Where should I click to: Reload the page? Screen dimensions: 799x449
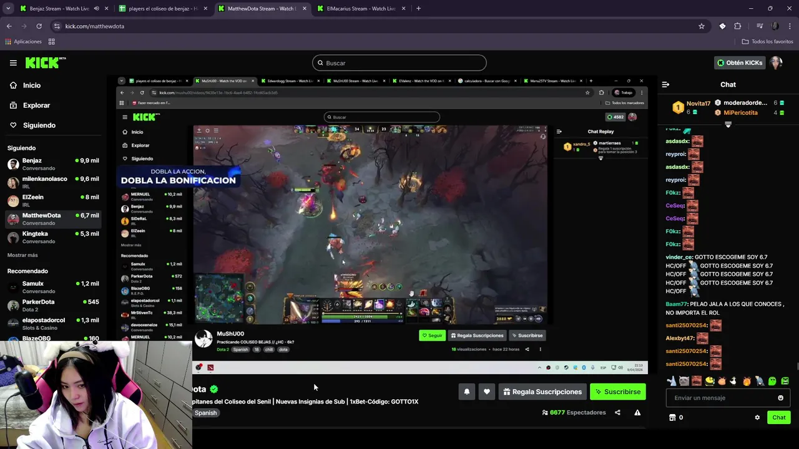point(39,26)
